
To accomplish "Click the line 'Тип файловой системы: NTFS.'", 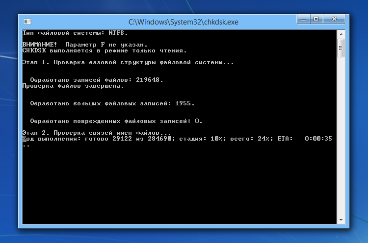I will point(75,33).
